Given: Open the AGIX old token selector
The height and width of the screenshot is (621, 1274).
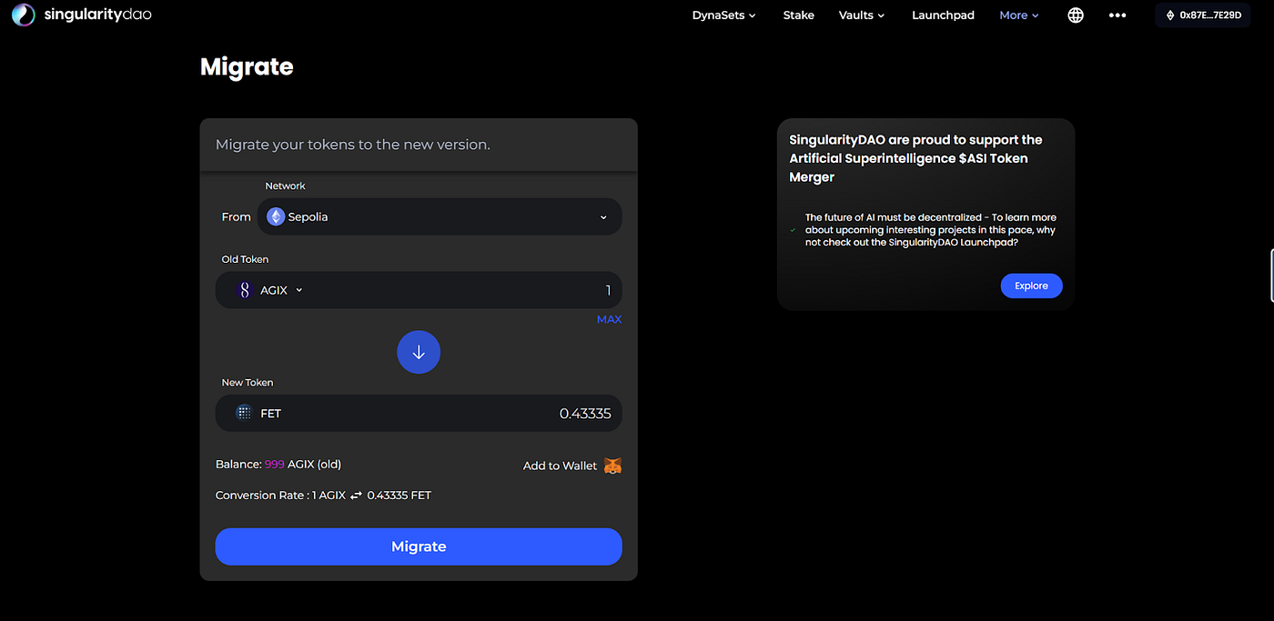Looking at the screenshot, I should point(269,290).
